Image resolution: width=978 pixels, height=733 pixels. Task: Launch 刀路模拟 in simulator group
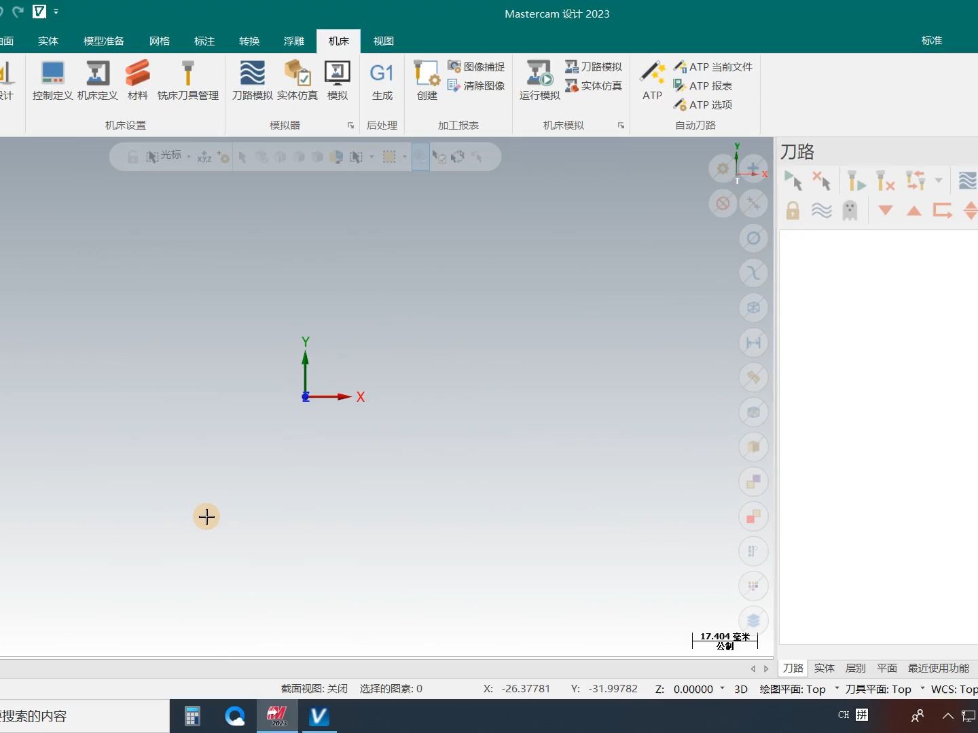[252, 81]
